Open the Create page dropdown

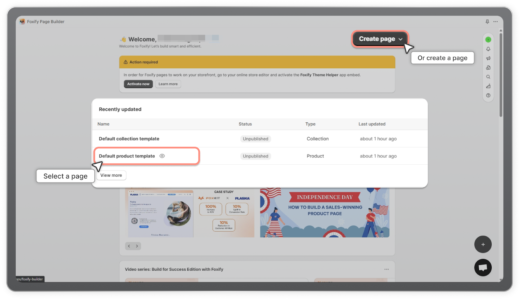pos(380,39)
